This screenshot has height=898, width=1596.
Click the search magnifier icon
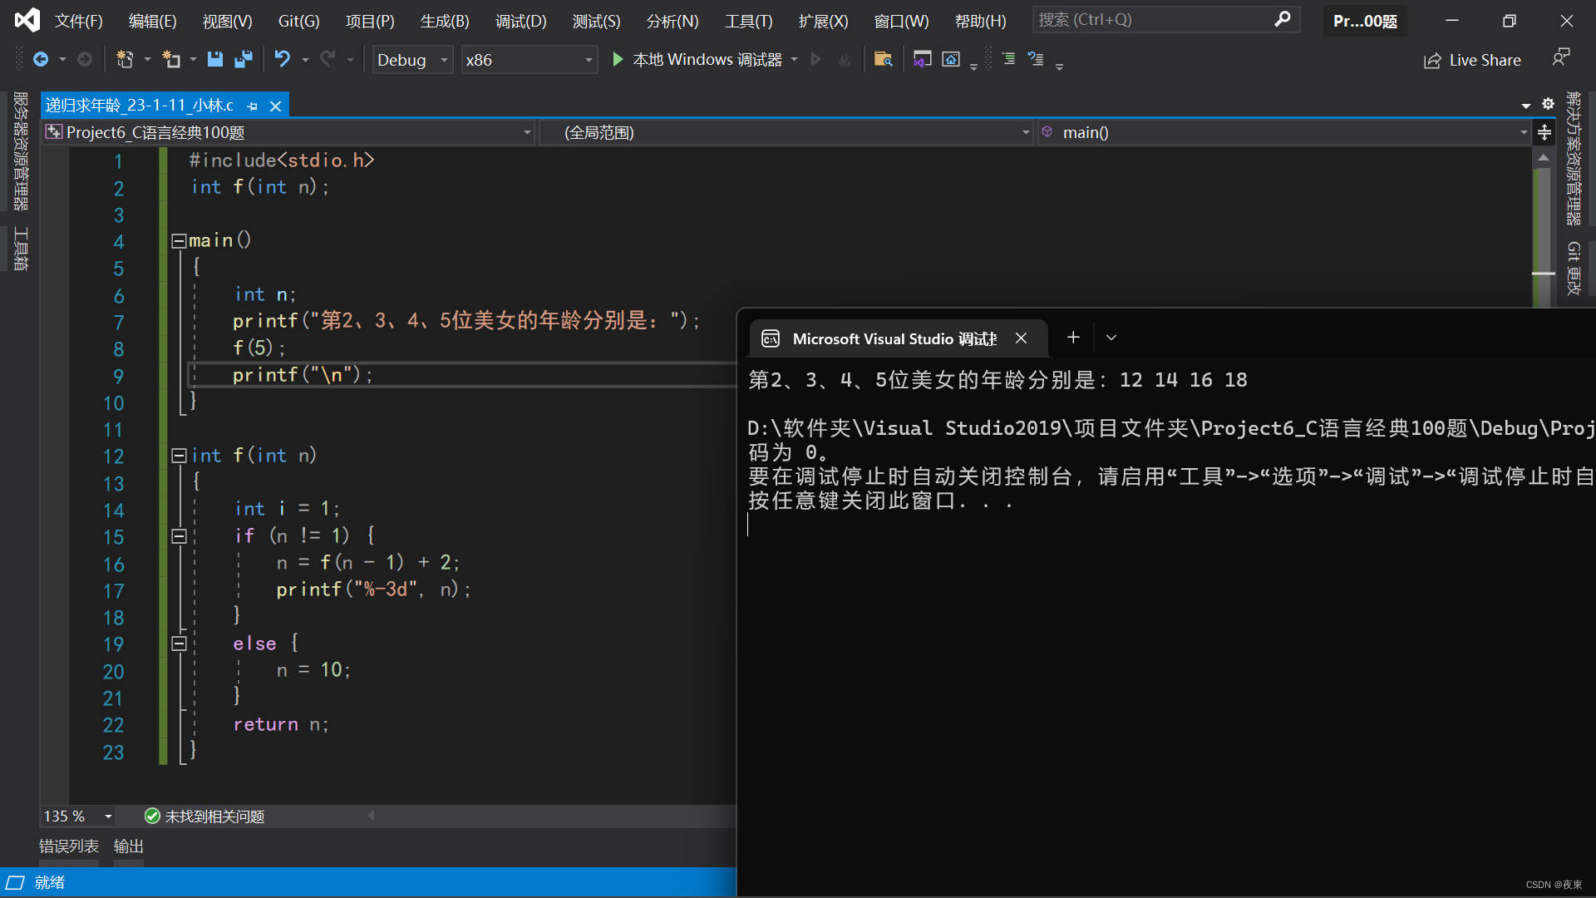(x=1282, y=19)
